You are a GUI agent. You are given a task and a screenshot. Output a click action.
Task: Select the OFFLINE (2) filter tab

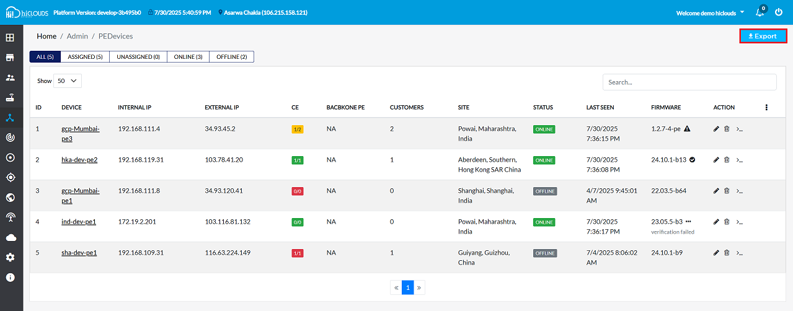pos(231,57)
